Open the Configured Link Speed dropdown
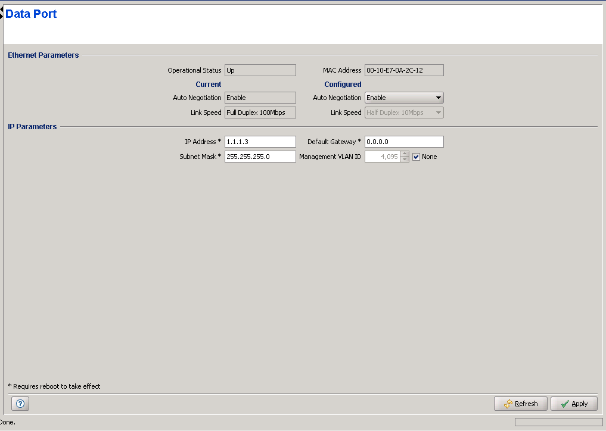606x431 pixels. pos(404,113)
